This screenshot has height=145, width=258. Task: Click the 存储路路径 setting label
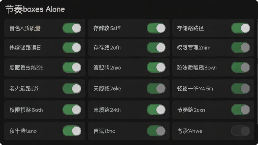coord(190,28)
